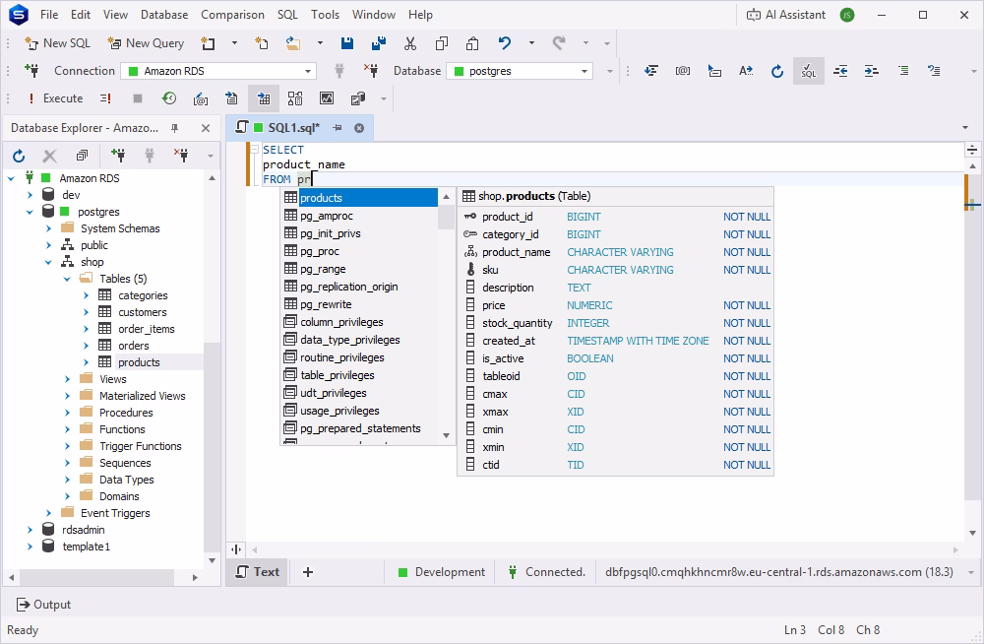The width and height of the screenshot is (984, 644).
Task: Open the SQL menu
Action: (287, 15)
